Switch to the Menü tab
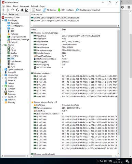Screen dimensions: 132x164 [4, 14]
